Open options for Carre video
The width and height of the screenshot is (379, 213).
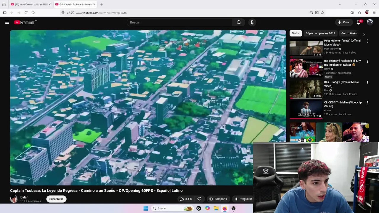pos(367,61)
